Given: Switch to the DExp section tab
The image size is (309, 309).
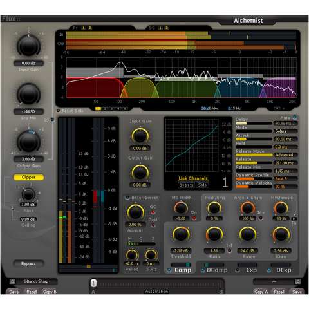Looking at the screenshot, I should click(284, 270).
